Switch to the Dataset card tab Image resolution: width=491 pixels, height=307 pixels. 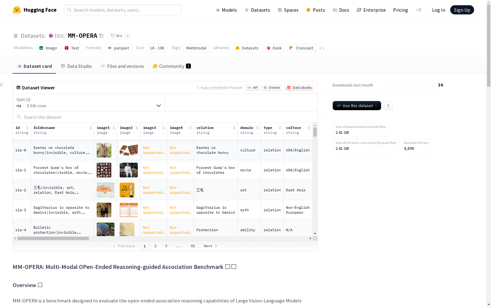(34, 66)
